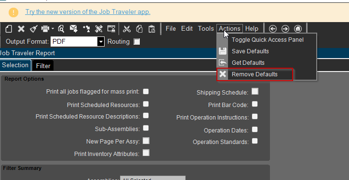
Task: Expand the Print button arrow
Action: tap(53, 29)
